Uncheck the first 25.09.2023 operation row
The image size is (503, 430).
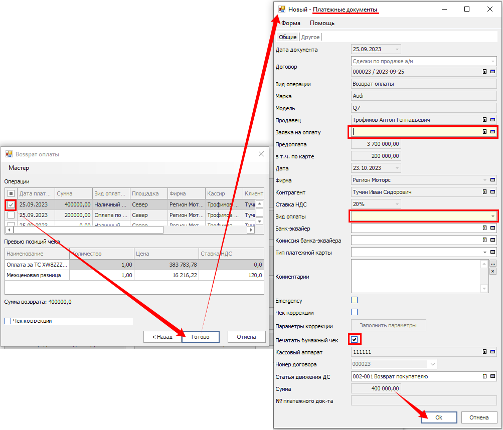[x=11, y=204]
